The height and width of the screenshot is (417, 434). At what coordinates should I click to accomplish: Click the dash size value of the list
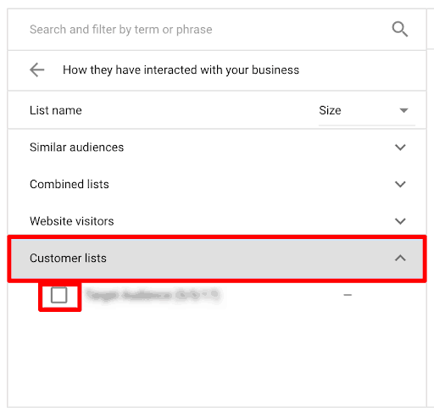tap(348, 295)
